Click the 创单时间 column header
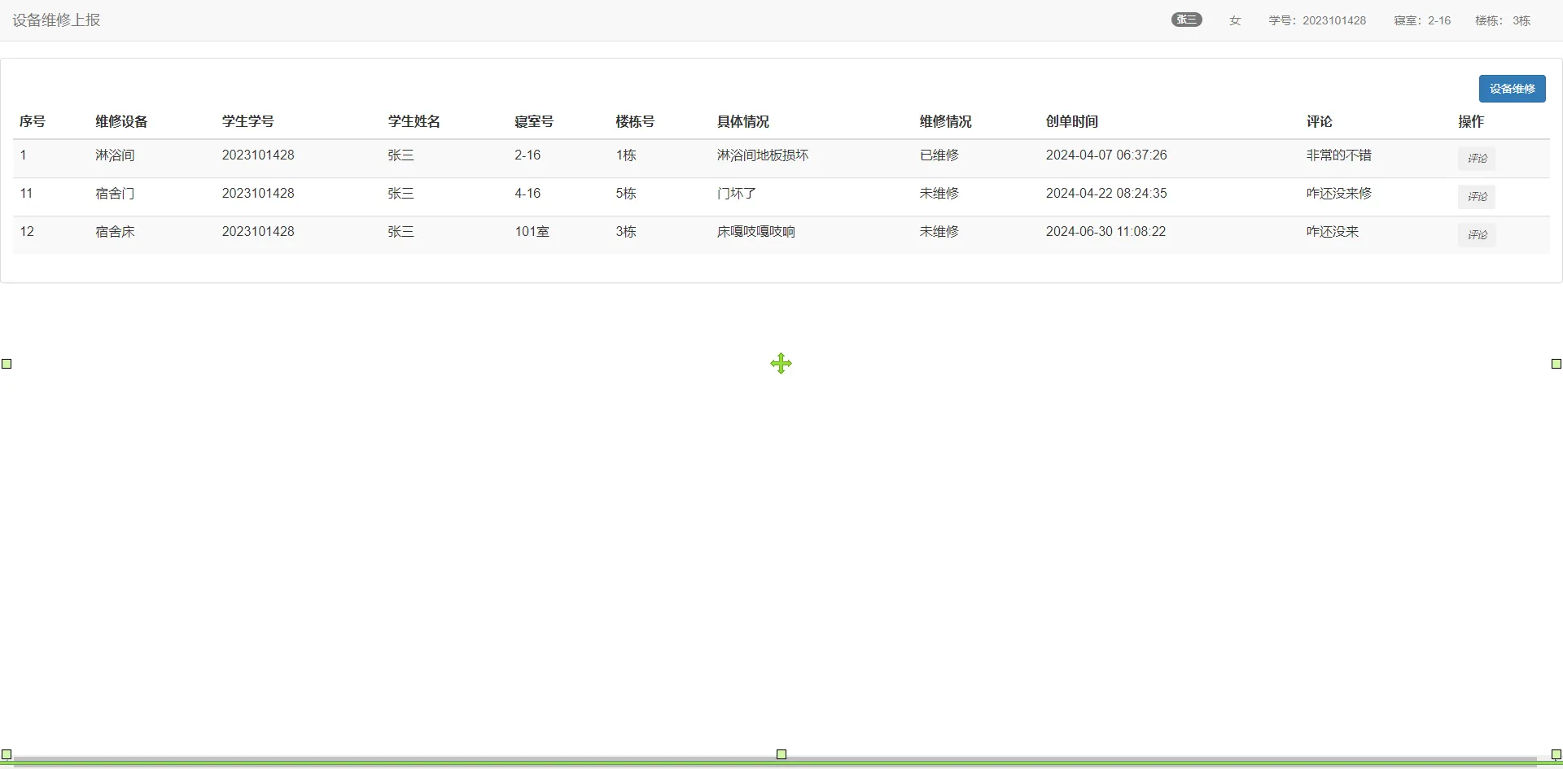Viewport: 1563px width, 769px height. (1072, 121)
